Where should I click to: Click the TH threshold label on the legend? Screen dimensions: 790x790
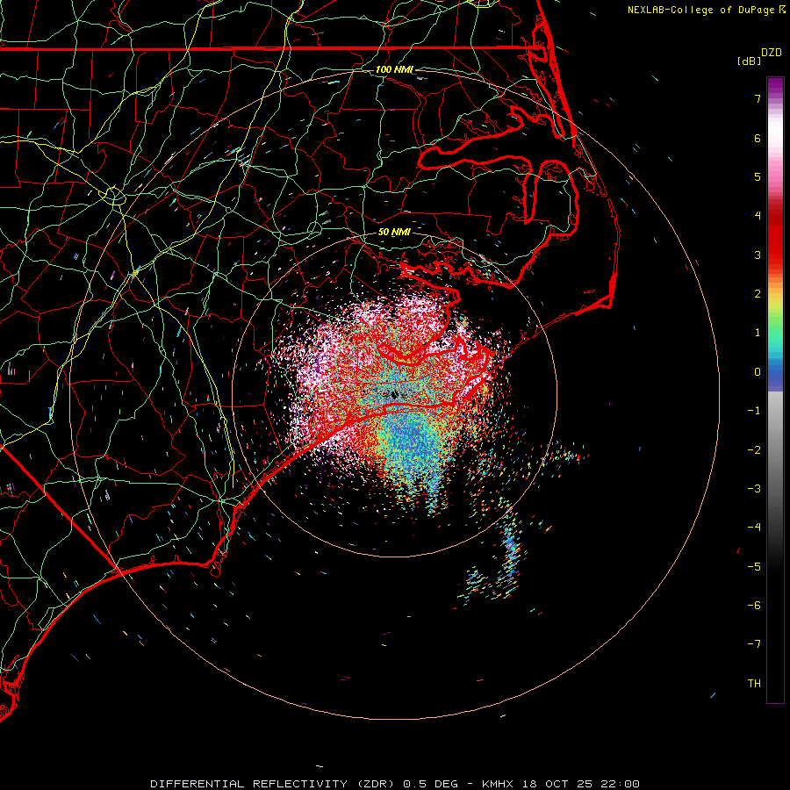pos(754,684)
